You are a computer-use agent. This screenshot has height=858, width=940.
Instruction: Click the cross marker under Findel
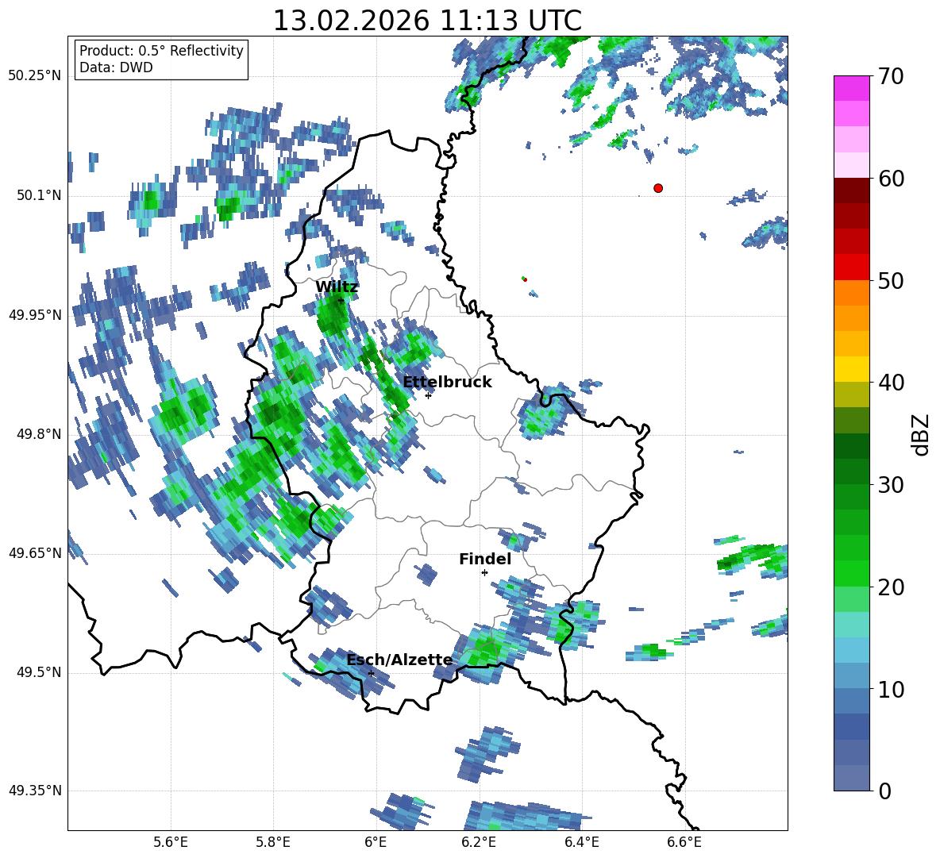pyautogui.click(x=484, y=573)
